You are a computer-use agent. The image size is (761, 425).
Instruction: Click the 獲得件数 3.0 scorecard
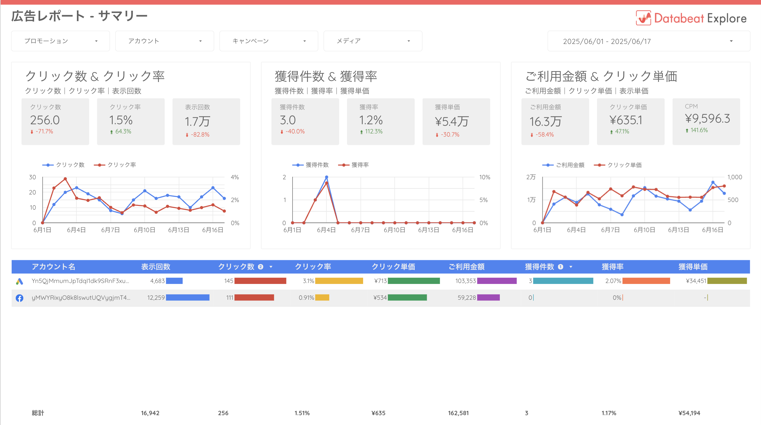tap(305, 122)
